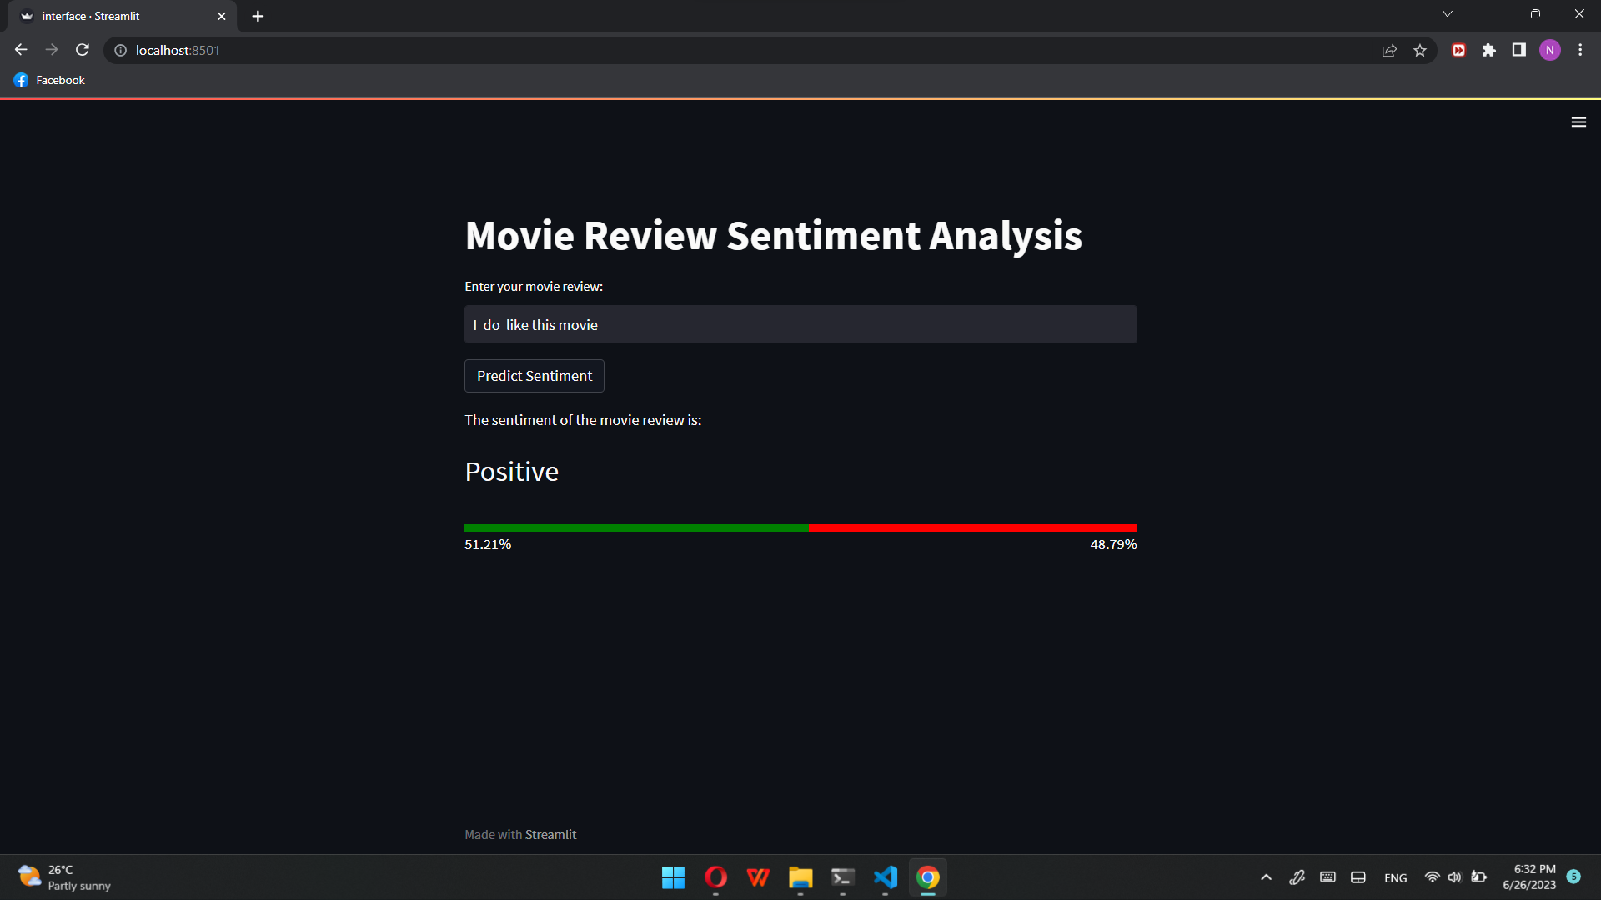The image size is (1601, 900).
Task: Expand hidden system tray icons
Action: pos(1265,877)
